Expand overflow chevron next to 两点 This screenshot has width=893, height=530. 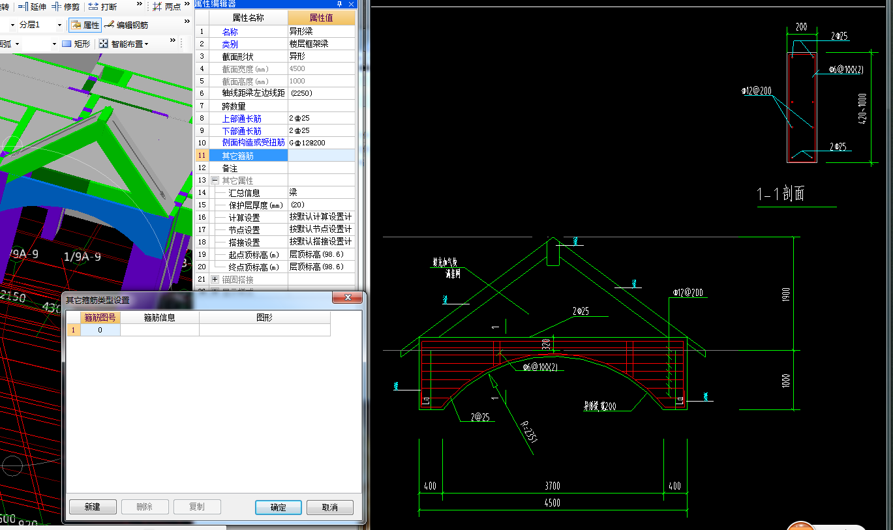(188, 5)
